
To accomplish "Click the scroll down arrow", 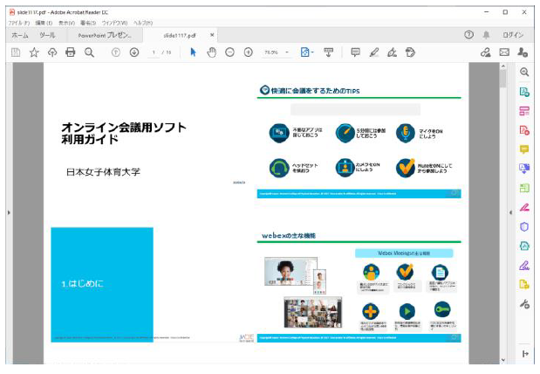I will (x=503, y=360).
